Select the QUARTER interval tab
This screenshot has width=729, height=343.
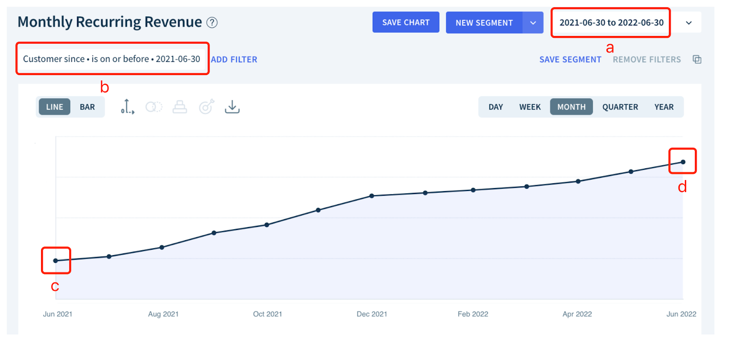[620, 107]
